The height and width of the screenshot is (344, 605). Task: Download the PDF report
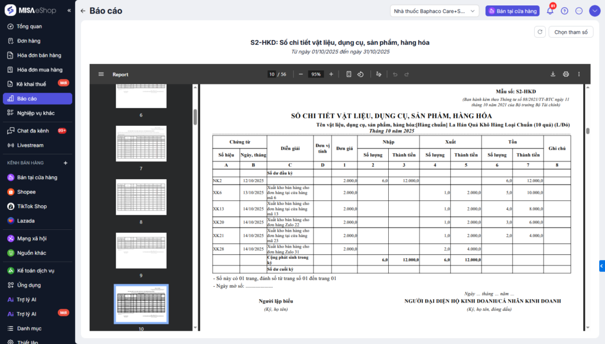pos(553,74)
